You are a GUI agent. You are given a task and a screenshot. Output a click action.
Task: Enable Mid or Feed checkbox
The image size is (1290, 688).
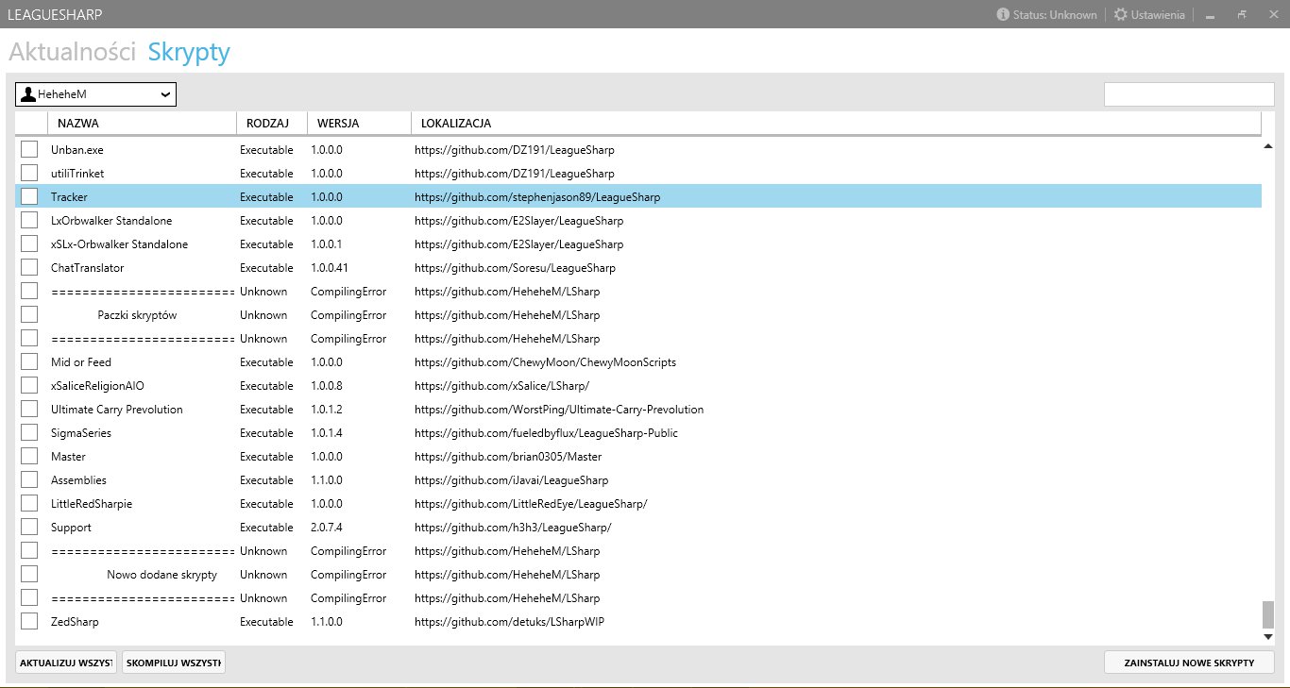tap(29, 361)
